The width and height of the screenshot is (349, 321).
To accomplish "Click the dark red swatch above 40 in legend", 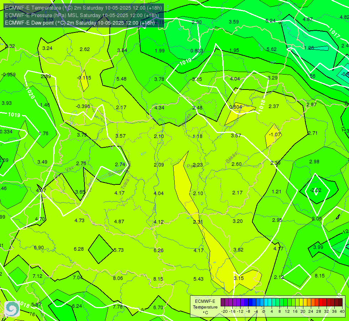I will click(x=340, y=302).
